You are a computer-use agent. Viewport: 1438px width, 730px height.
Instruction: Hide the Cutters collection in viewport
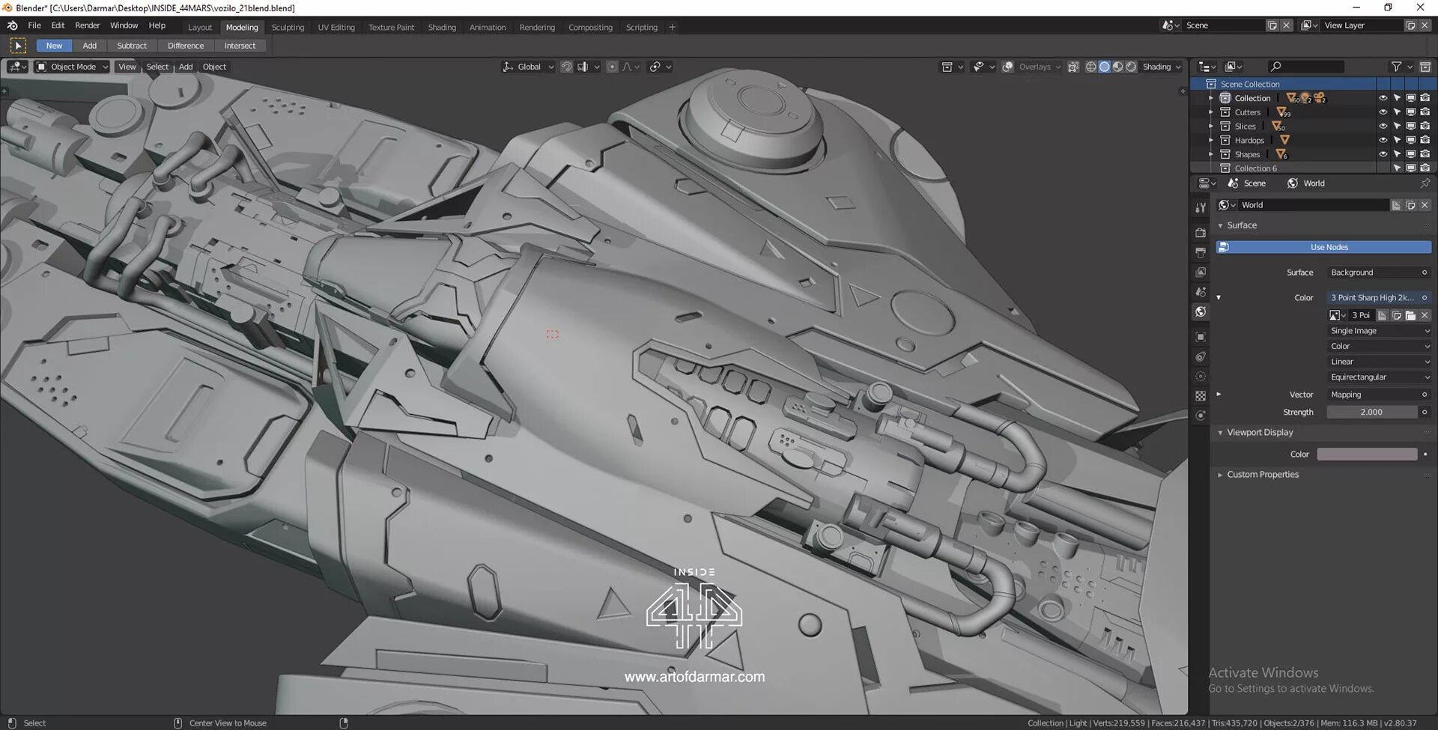point(1383,112)
